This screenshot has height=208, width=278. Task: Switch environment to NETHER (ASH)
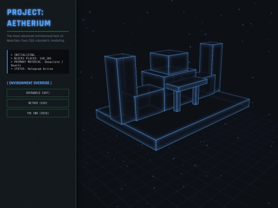38,103
